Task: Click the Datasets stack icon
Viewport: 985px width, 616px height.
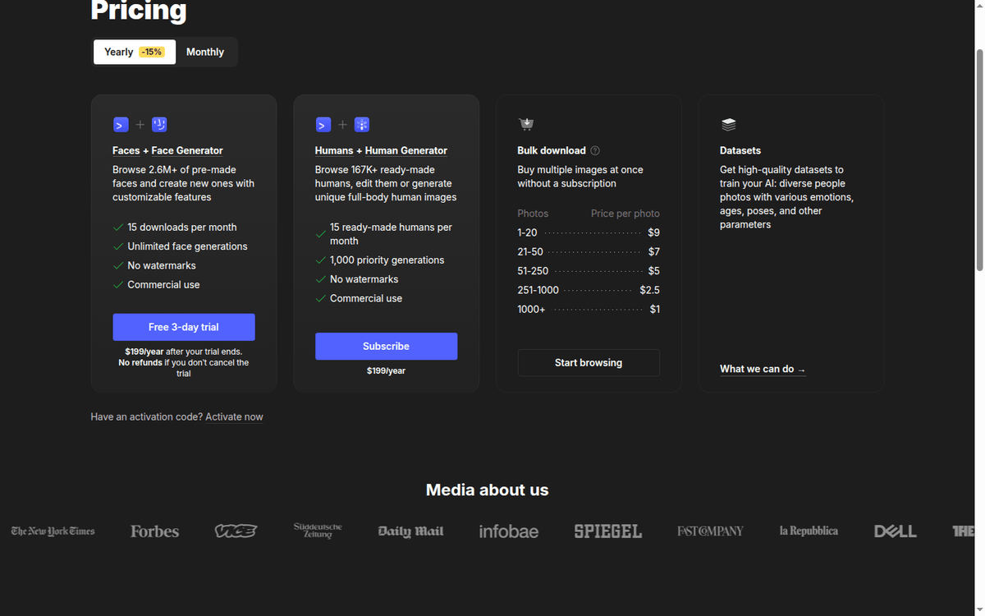Action: click(x=729, y=125)
